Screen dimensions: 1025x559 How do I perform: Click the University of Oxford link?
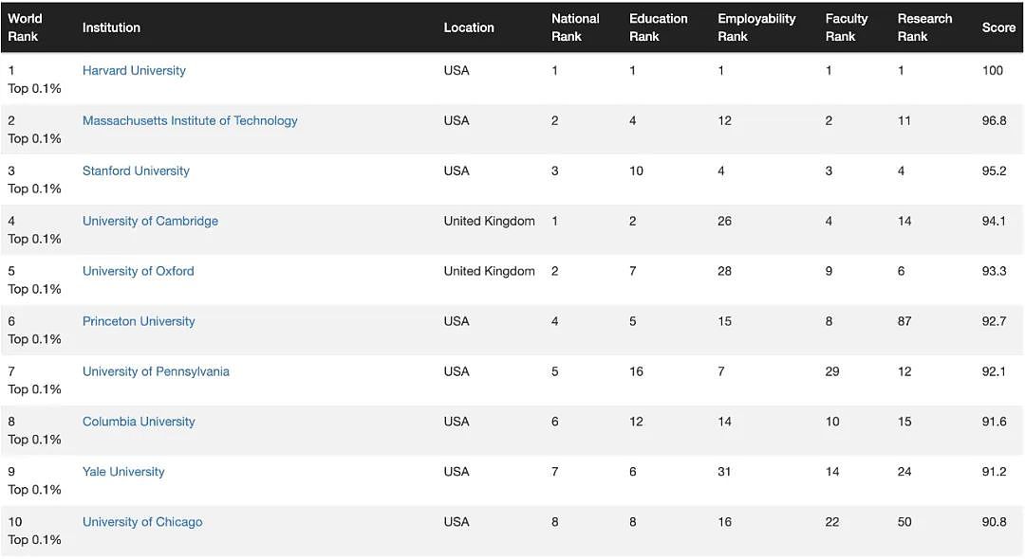tap(138, 271)
